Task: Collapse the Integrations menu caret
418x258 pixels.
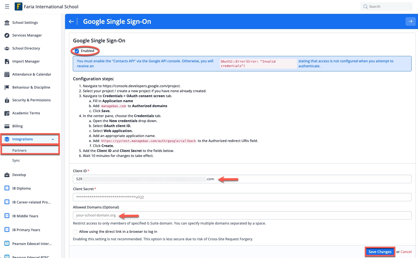Action: coord(53,139)
